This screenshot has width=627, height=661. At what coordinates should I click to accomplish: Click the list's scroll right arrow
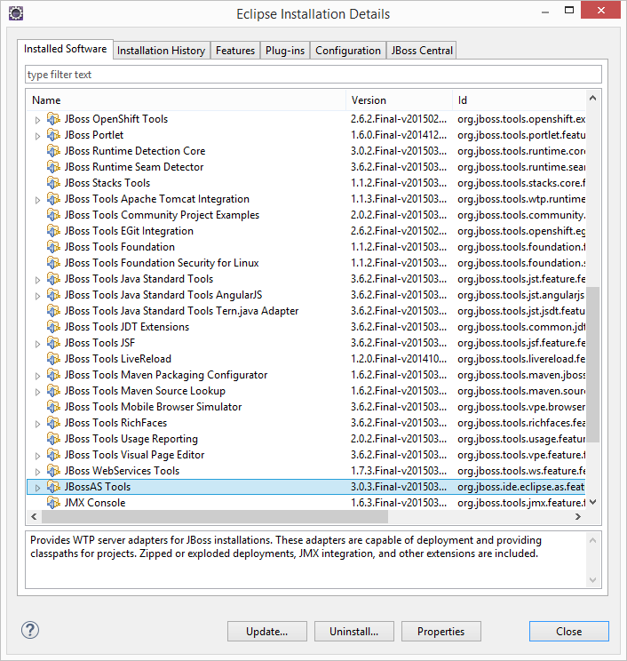pyautogui.click(x=578, y=516)
